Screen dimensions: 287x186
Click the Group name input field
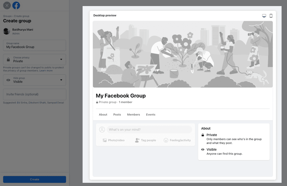coord(34,45)
